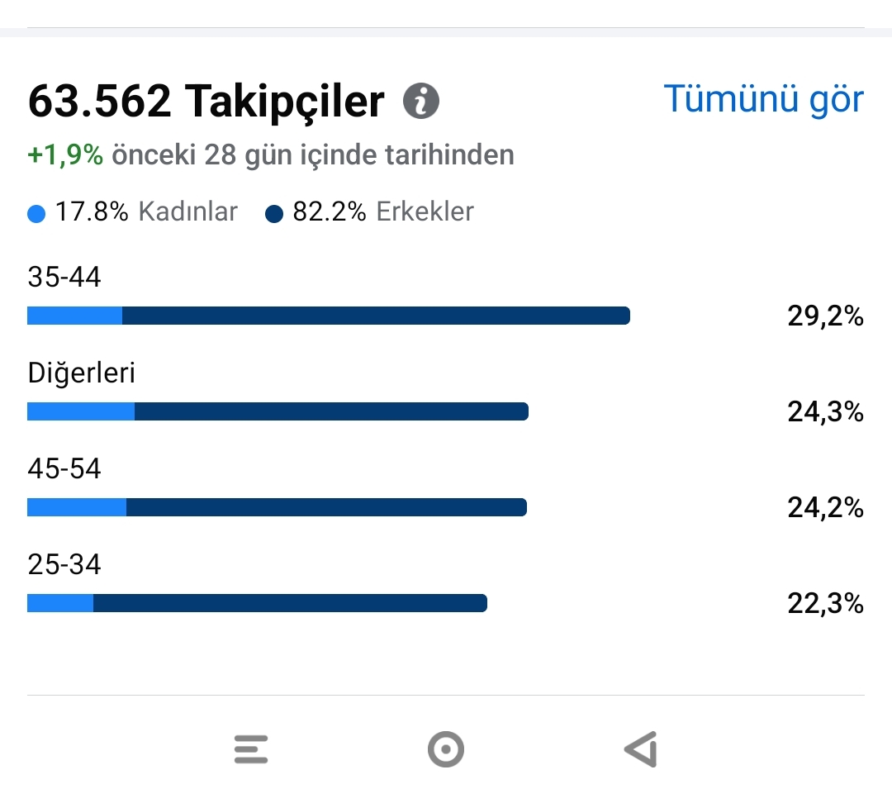Click the 24,3% percentage value
892x803 pixels.
click(825, 411)
